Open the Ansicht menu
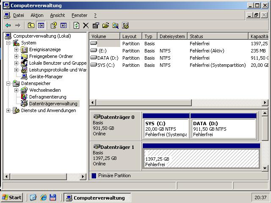Image resolution: width=271 pixels, height=203 pixels. (58, 15)
